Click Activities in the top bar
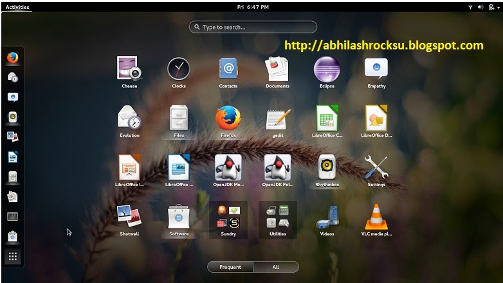Screen dimensions: 503x283 [x=17, y=7]
